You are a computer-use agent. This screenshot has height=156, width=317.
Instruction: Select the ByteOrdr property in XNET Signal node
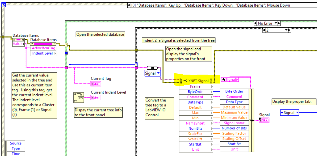[195, 92]
